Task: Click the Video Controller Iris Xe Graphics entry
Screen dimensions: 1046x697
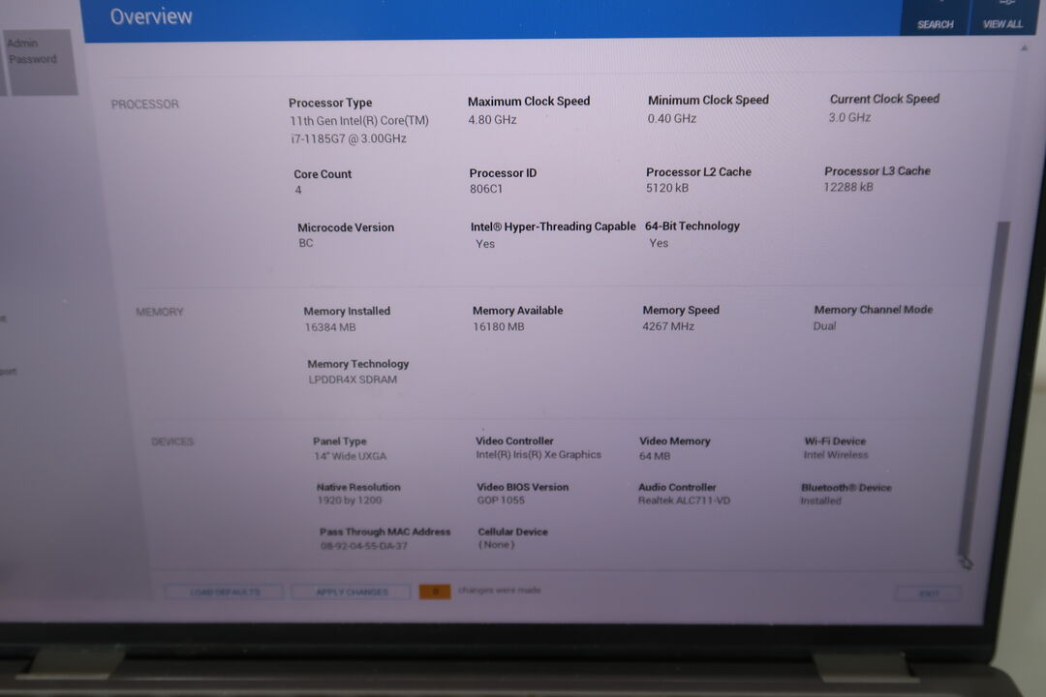Action: (538, 455)
